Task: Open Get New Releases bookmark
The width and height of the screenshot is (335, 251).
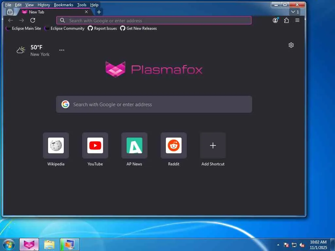Action: tap(138, 28)
